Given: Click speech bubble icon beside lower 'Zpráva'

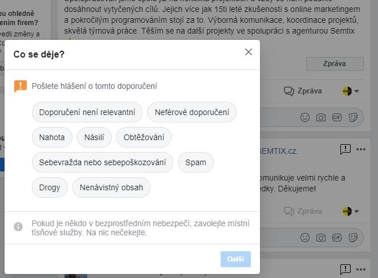Looking at the screenshot, I should [289, 211].
